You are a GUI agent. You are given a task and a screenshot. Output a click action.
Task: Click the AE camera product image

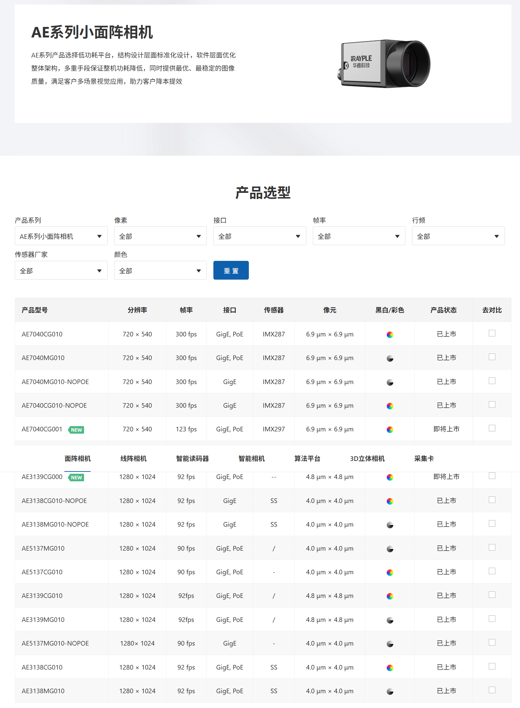coord(384,63)
